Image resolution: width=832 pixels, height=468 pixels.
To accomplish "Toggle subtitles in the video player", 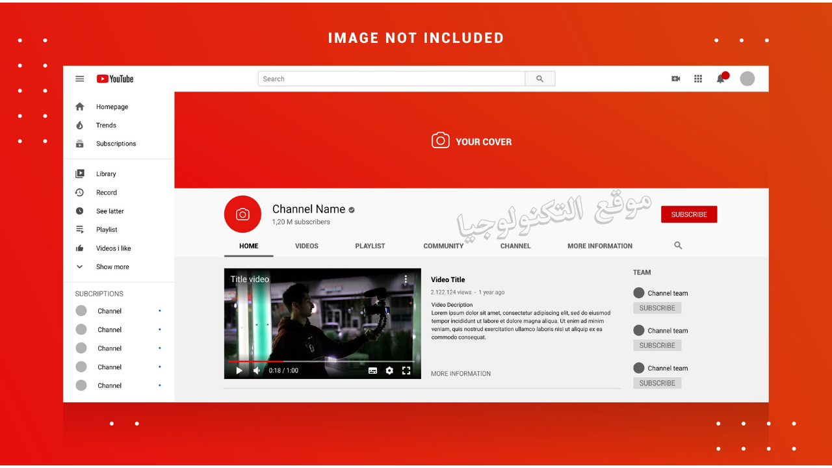I will tap(373, 370).
